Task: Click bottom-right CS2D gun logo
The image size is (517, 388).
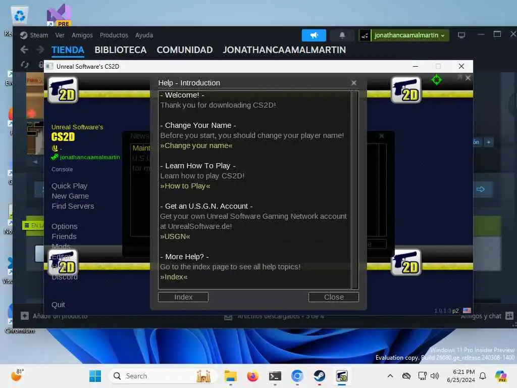Action: 406,263
